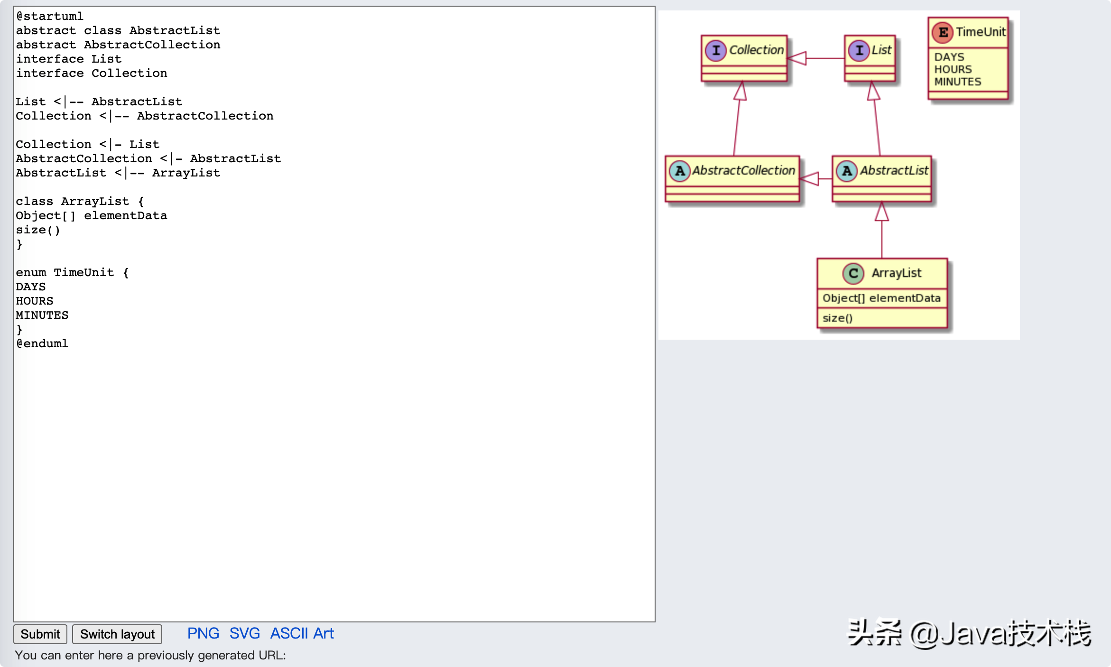Viewport: 1111px width, 667px height.
Task: Open the PNG export link
Action: (x=203, y=633)
